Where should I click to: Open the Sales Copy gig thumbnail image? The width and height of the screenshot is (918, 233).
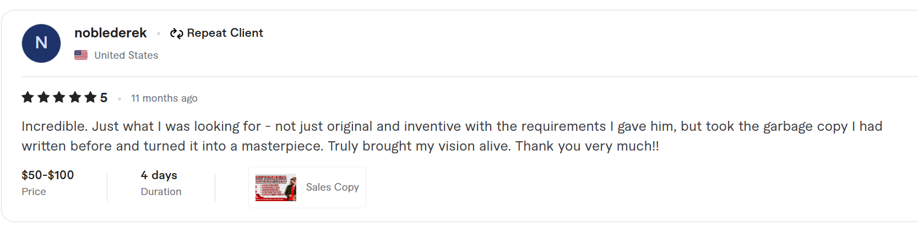tap(276, 187)
